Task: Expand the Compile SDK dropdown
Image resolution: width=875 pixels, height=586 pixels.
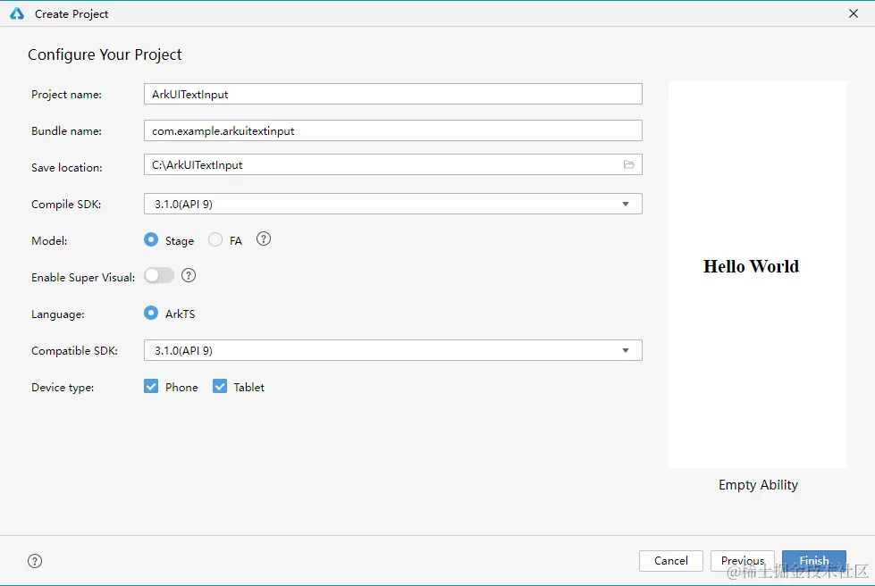Action: click(x=392, y=204)
